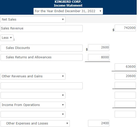This screenshot has width=140, height=127.
Task: Click the 2400 amount field
Action: pyautogui.click(x=99, y=123)
